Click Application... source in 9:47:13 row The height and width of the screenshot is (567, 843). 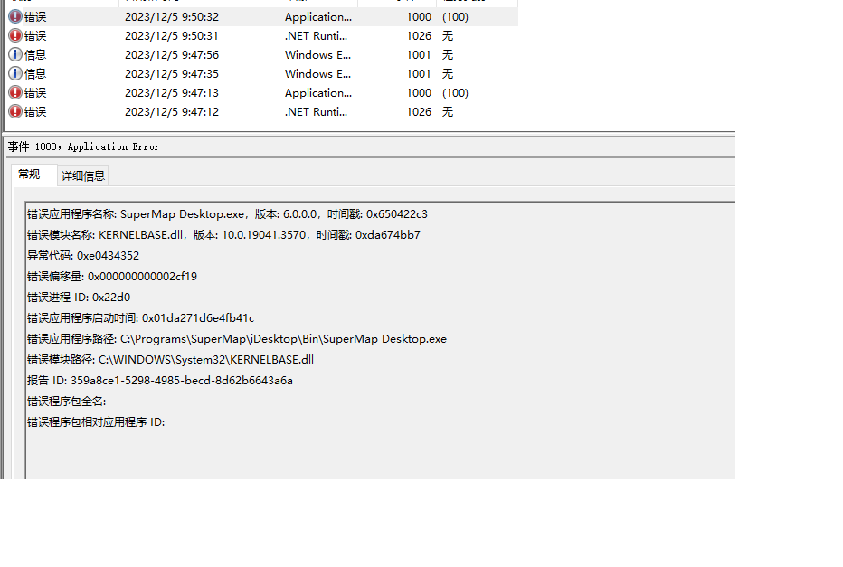coord(318,93)
